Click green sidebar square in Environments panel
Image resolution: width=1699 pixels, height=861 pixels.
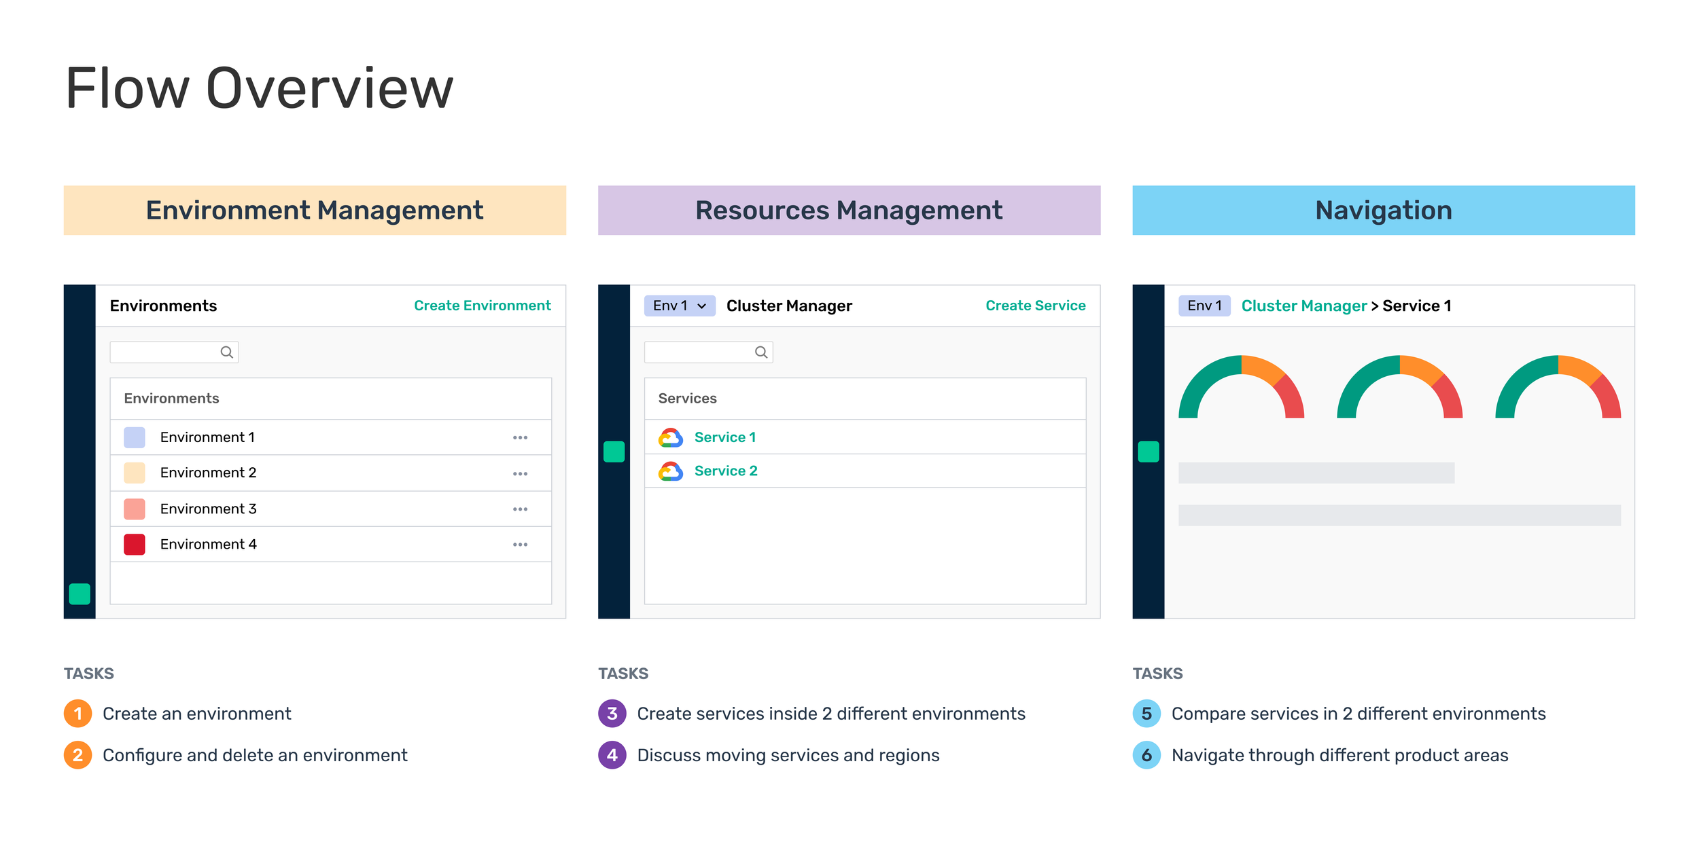coord(80,594)
